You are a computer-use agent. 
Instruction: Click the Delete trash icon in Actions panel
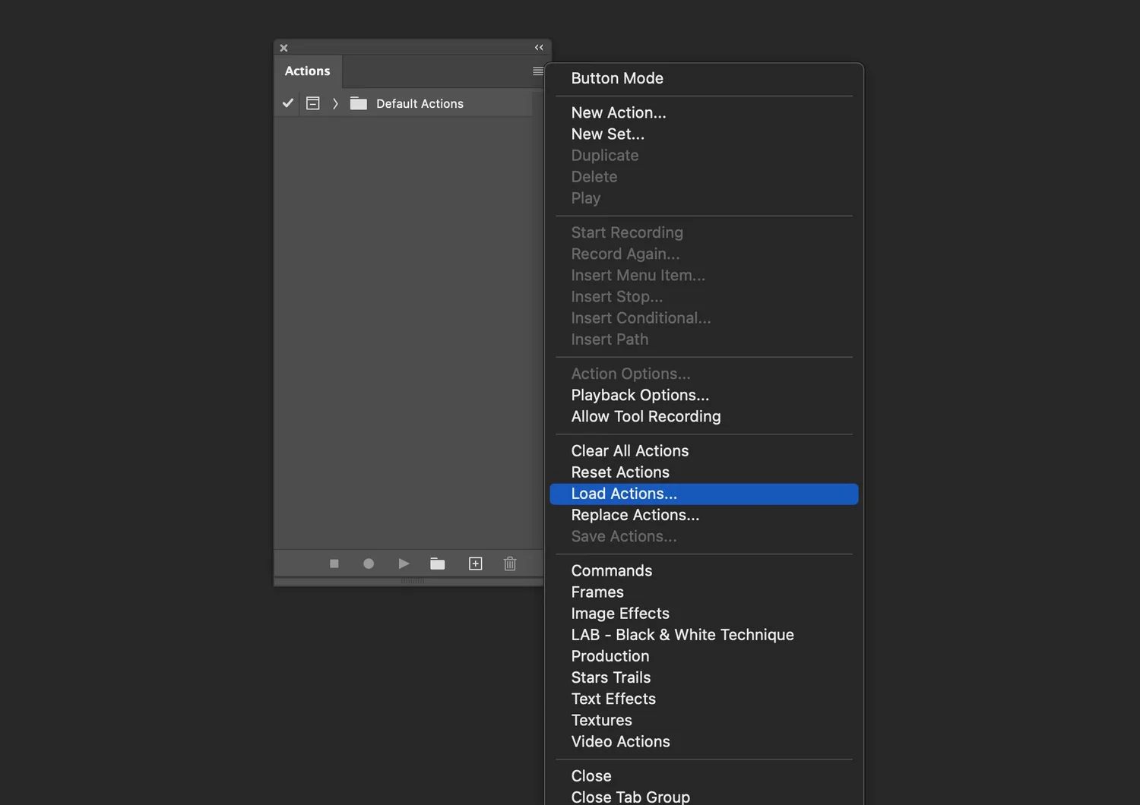coord(510,563)
